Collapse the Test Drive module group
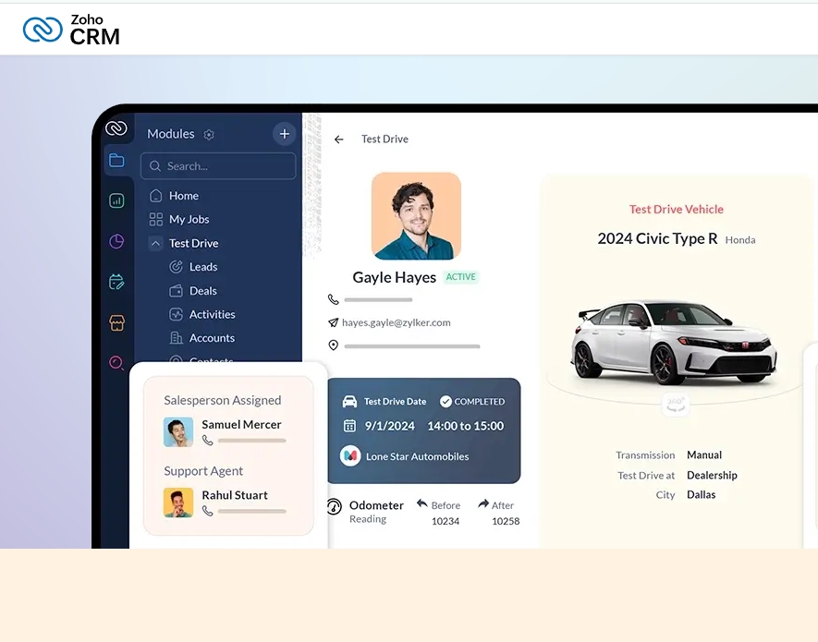 tap(155, 243)
